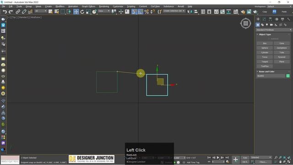Open Create Selection Set dropdown
The image size is (293, 165).
[174, 11]
